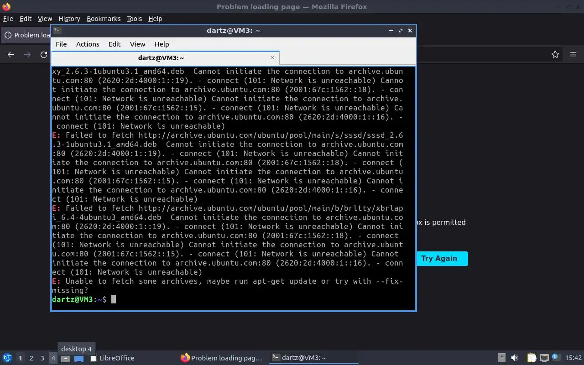Switch to the Firefox Problem loading page task

(x=222, y=358)
